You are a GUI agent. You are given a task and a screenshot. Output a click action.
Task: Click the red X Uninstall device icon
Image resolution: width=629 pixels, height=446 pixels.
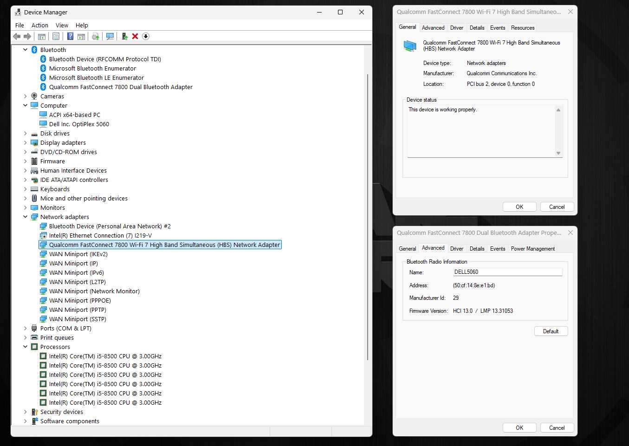[x=135, y=36]
